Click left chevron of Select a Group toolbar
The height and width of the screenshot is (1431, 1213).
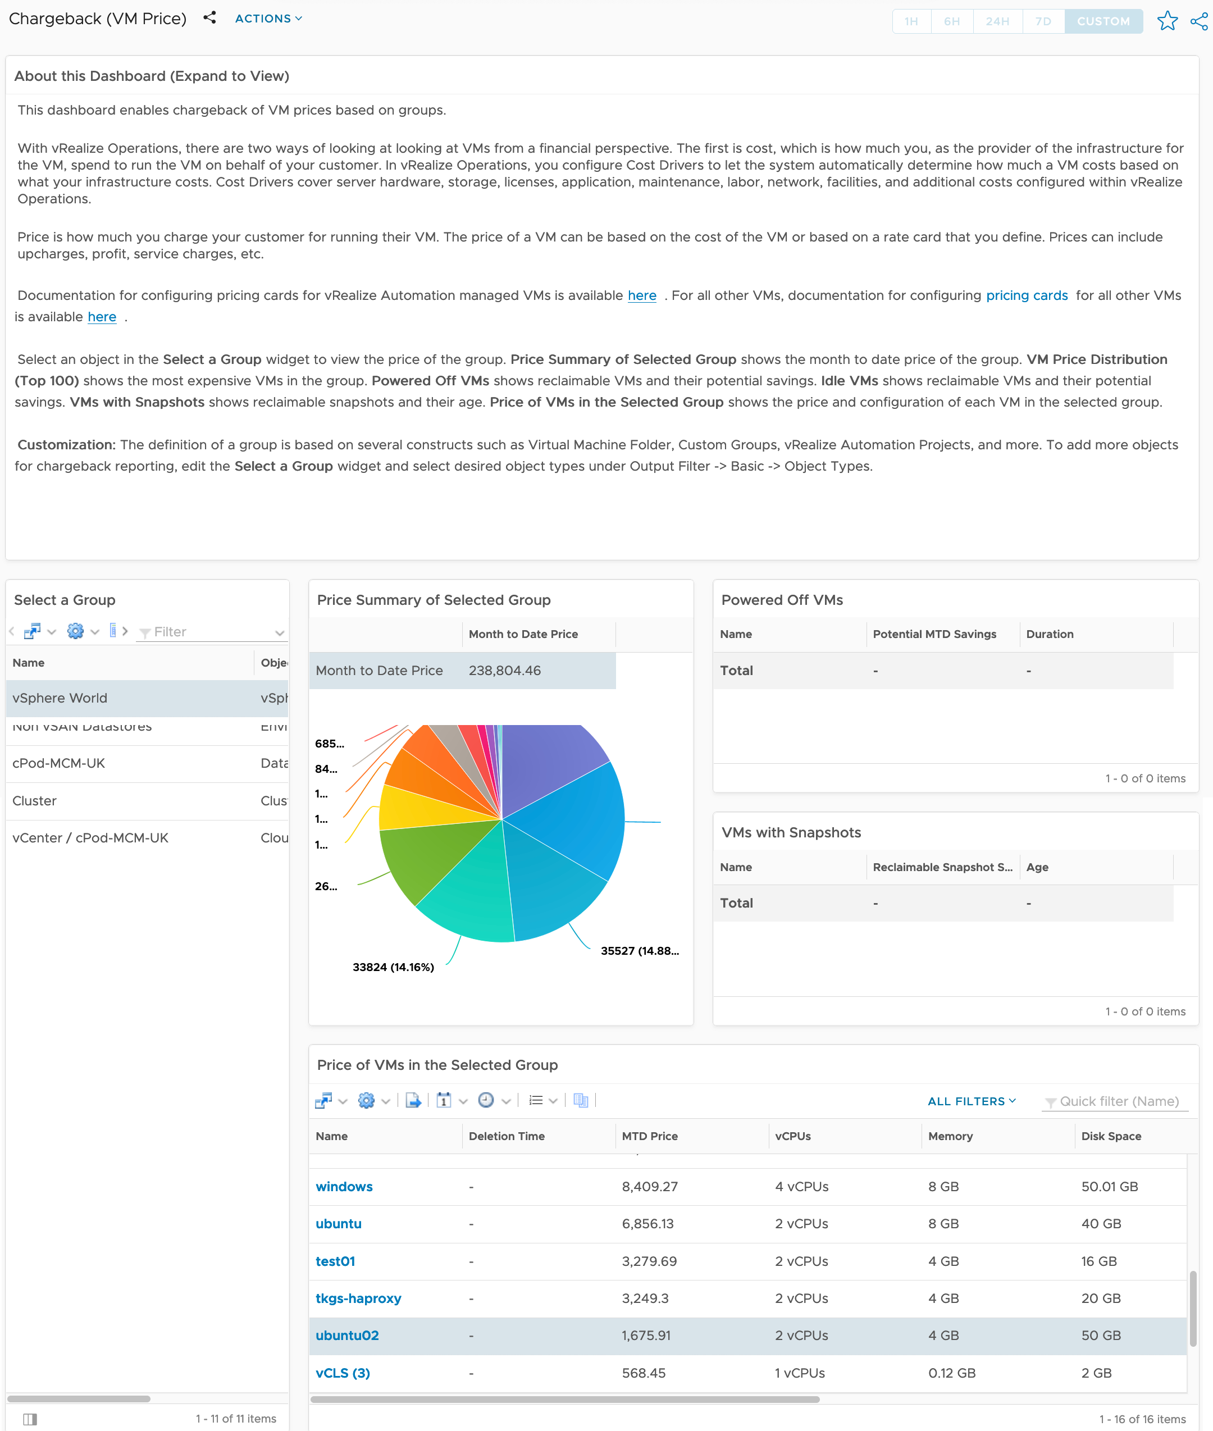[x=12, y=631]
